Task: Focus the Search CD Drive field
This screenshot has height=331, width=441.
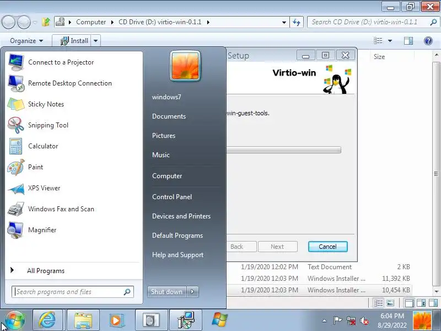Action: (374, 22)
